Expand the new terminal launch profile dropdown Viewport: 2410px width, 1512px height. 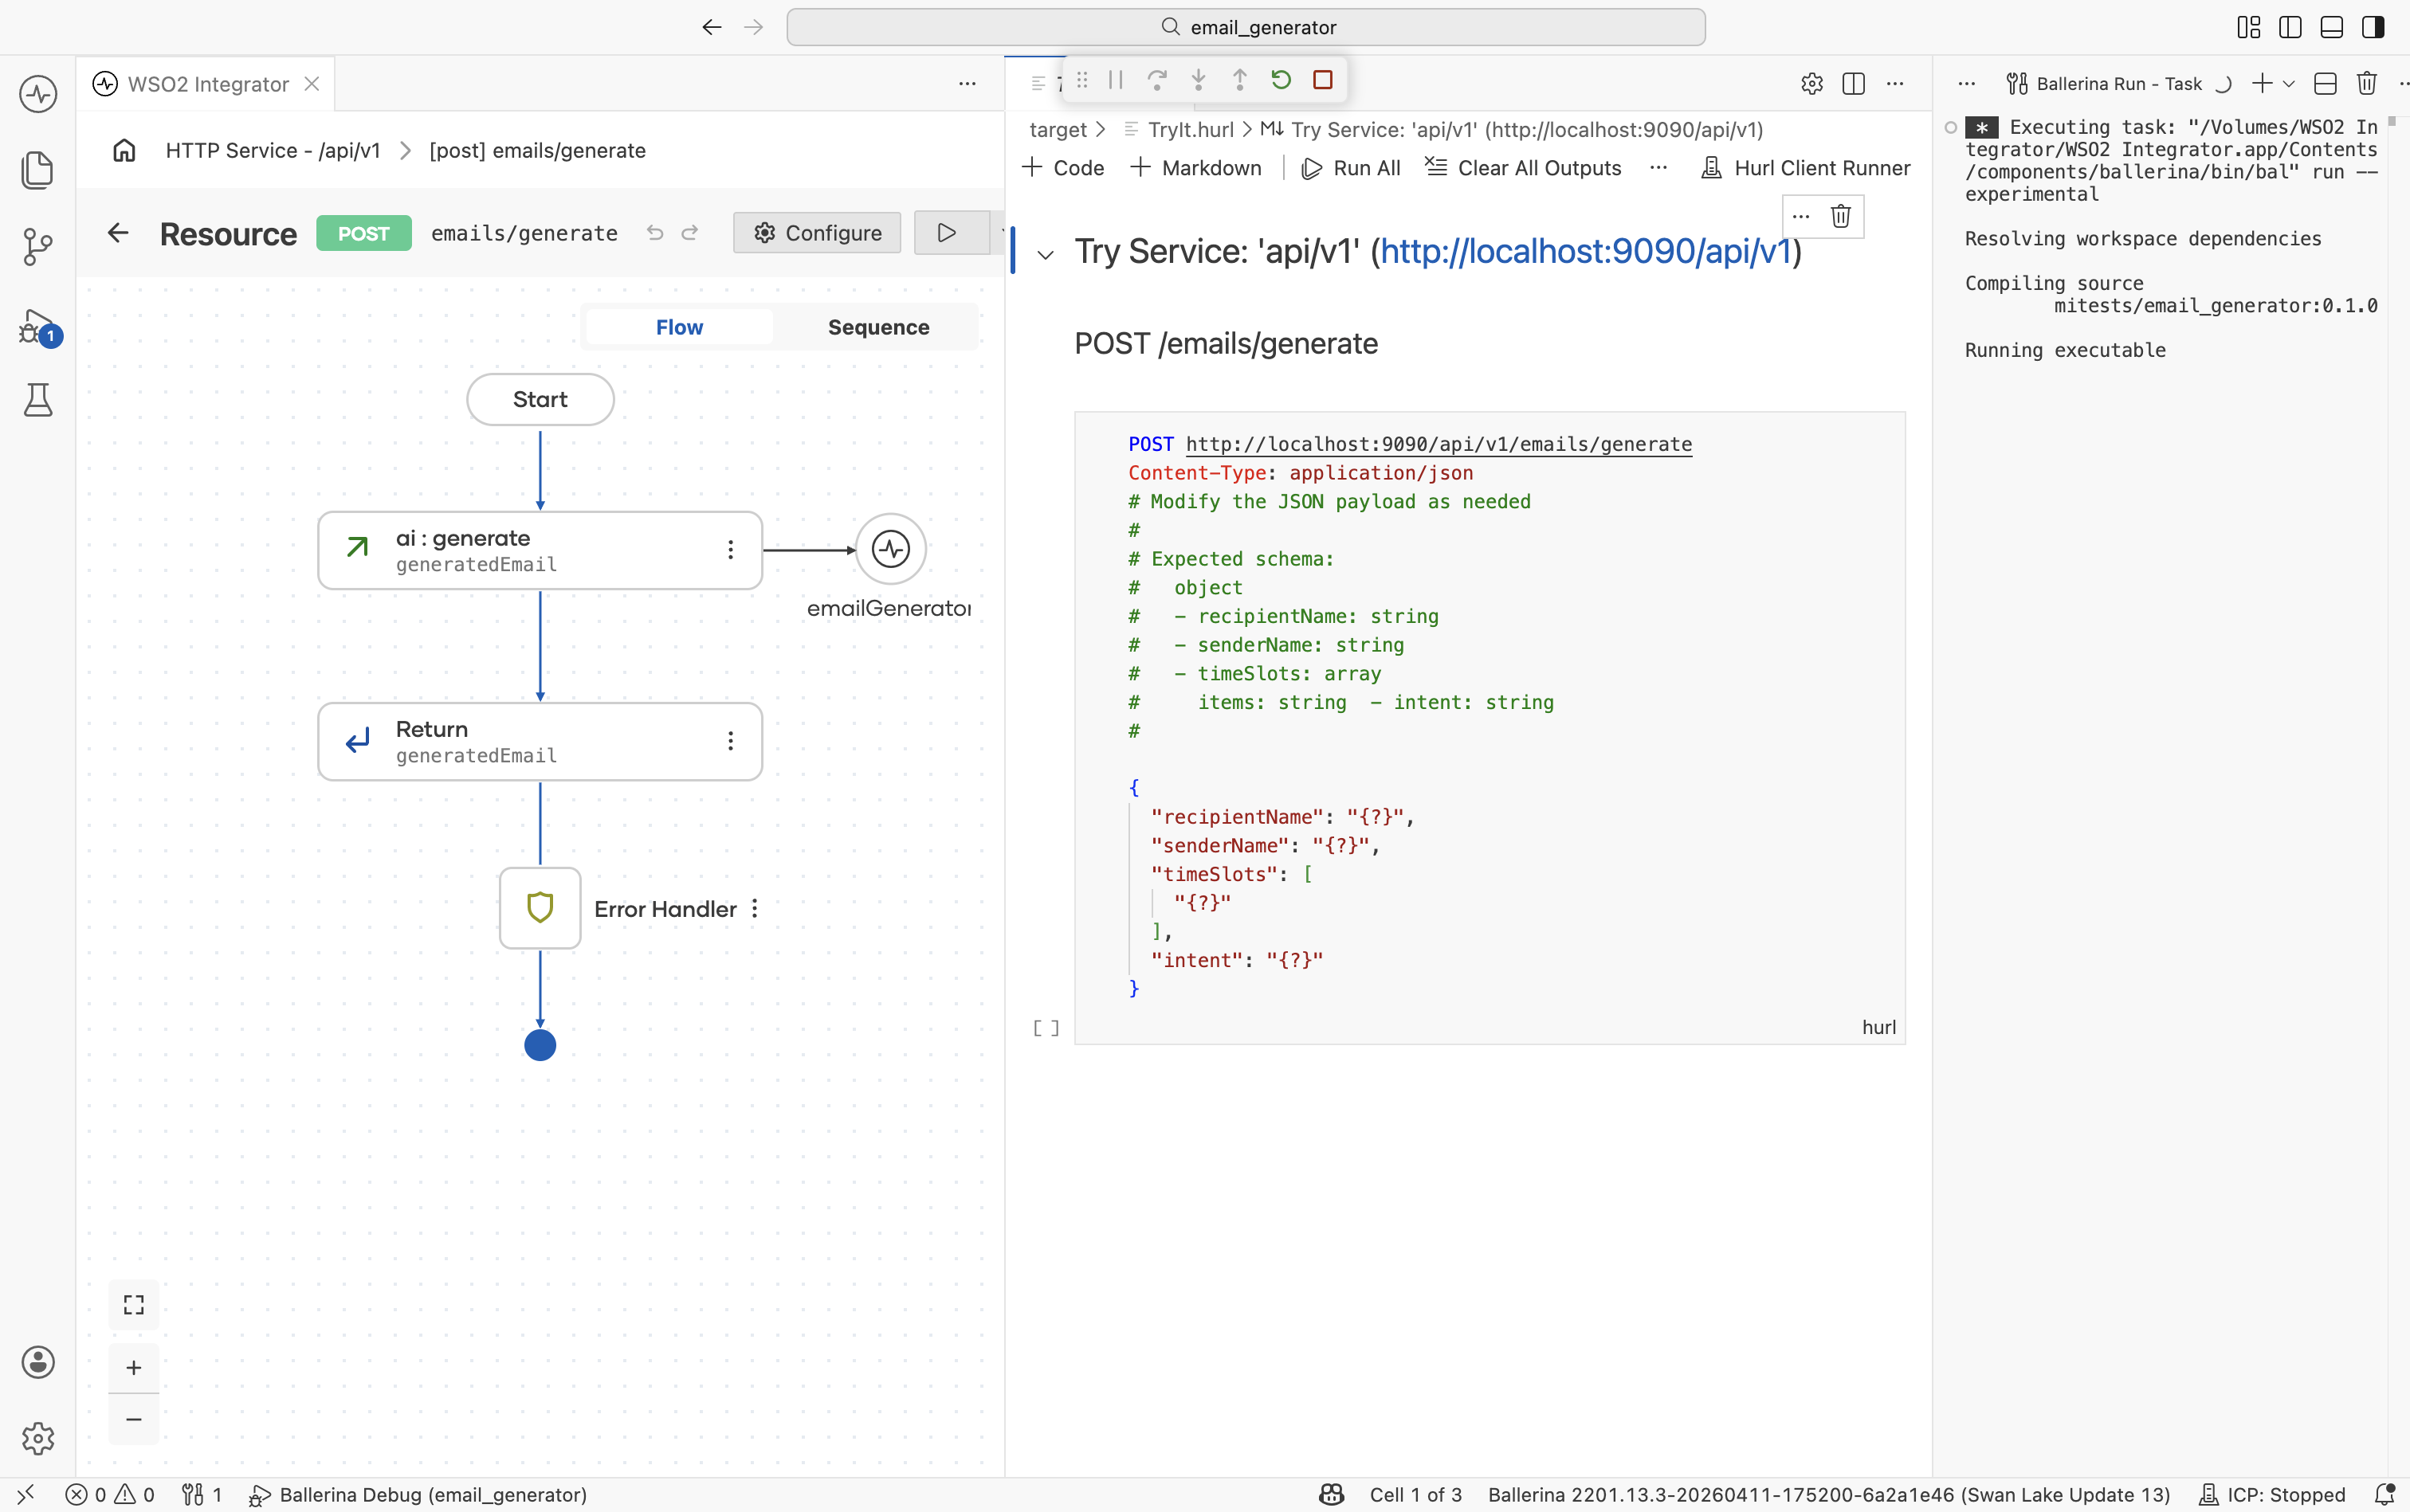(2289, 84)
